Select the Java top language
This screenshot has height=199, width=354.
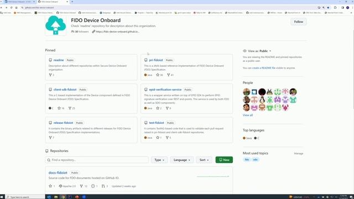point(247,138)
